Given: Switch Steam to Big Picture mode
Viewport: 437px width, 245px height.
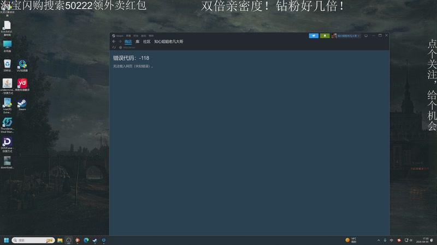Looking at the screenshot, I should [366, 36].
